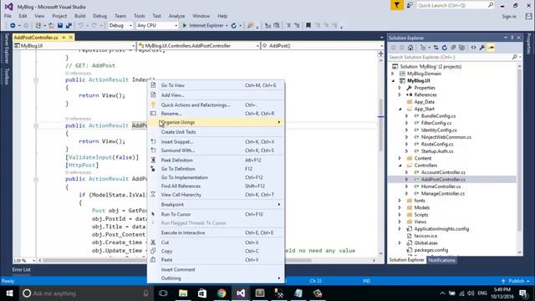Open File Explorer from the taskbar
This screenshot has height=301, width=535.
tap(183, 293)
